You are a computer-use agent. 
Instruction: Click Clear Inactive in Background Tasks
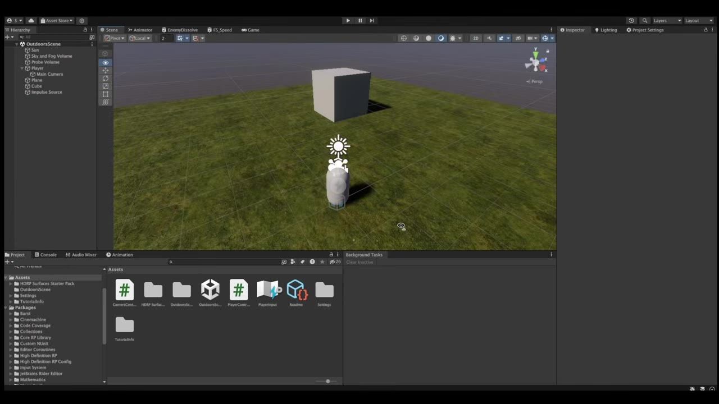pyautogui.click(x=359, y=263)
